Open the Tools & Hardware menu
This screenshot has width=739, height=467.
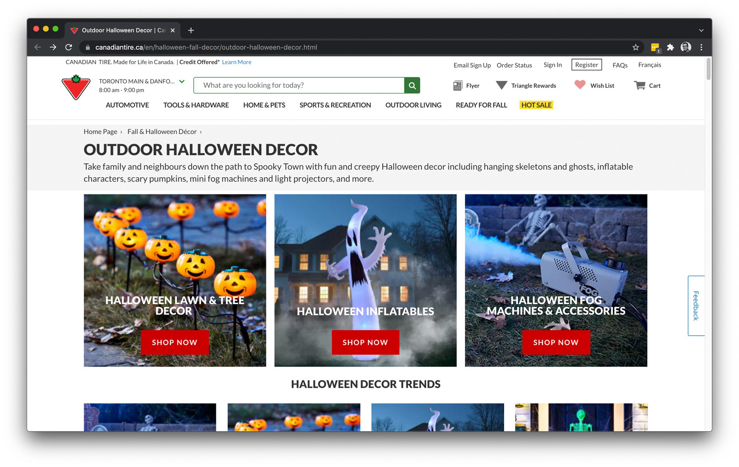click(x=196, y=105)
